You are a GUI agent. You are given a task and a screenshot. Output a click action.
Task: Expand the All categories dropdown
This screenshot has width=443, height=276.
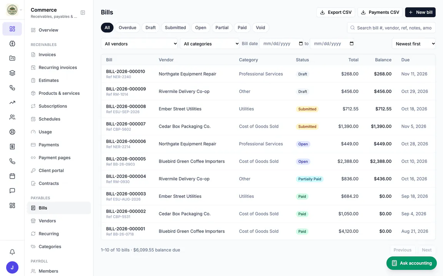point(210,44)
